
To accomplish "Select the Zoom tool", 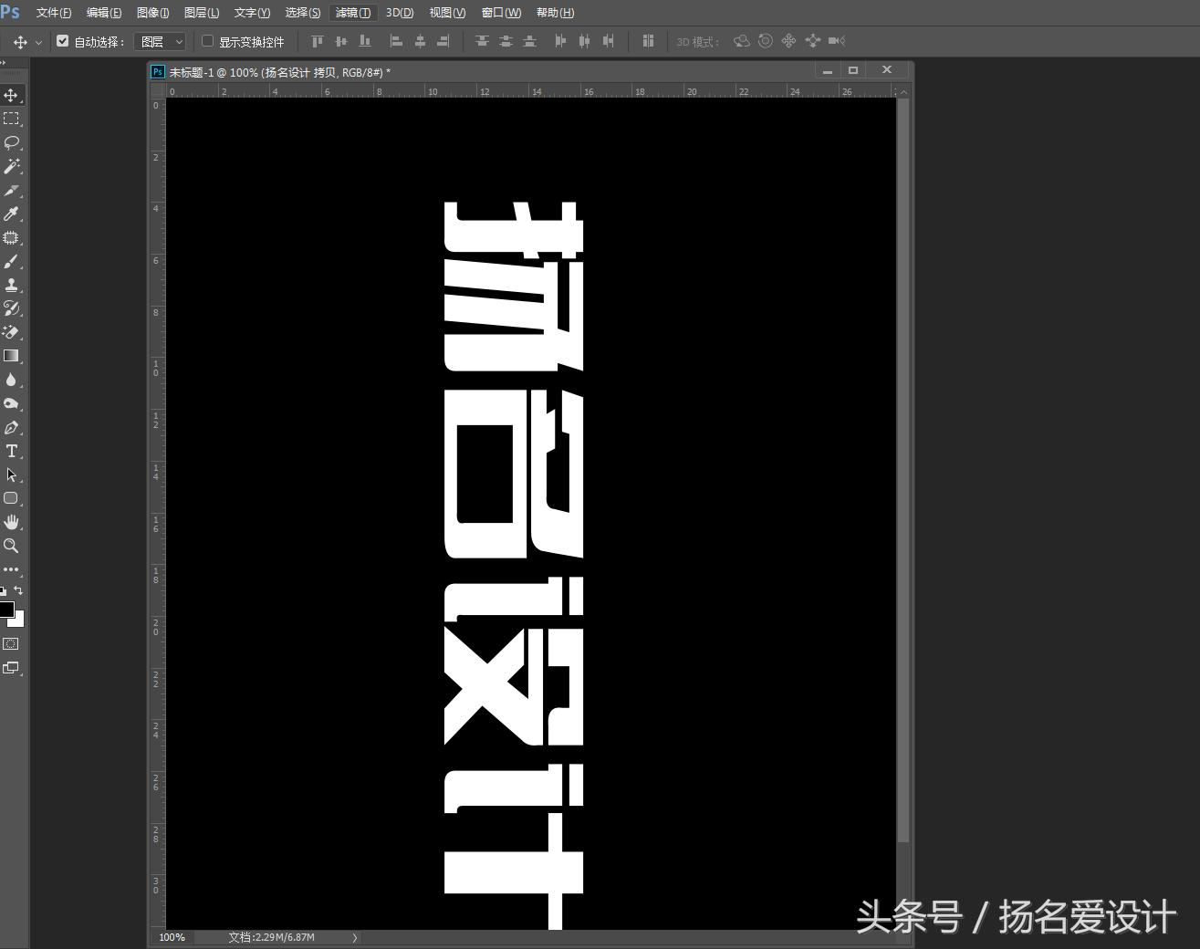I will click(12, 546).
